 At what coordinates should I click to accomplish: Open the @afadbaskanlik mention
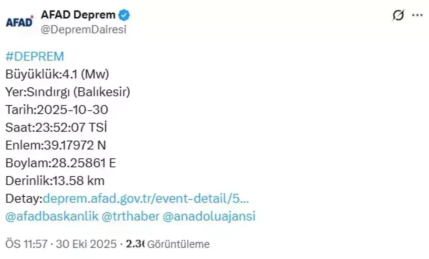(52, 216)
